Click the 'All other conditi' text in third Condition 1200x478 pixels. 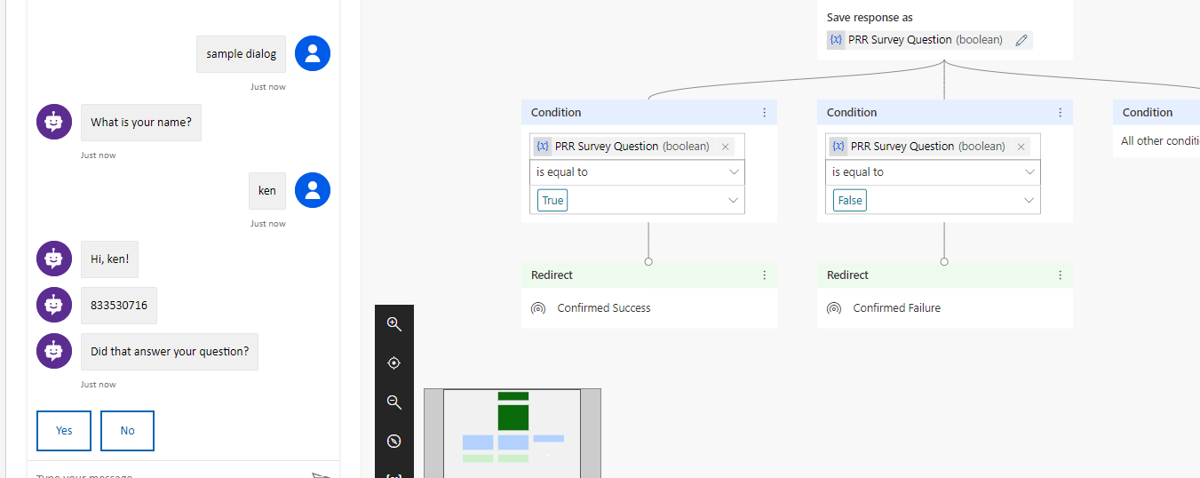click(1160, 141)
